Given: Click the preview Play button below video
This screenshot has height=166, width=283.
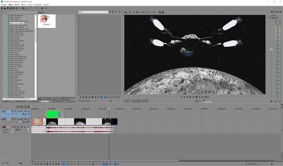Looking at the screenshot, I should [190, 97].
